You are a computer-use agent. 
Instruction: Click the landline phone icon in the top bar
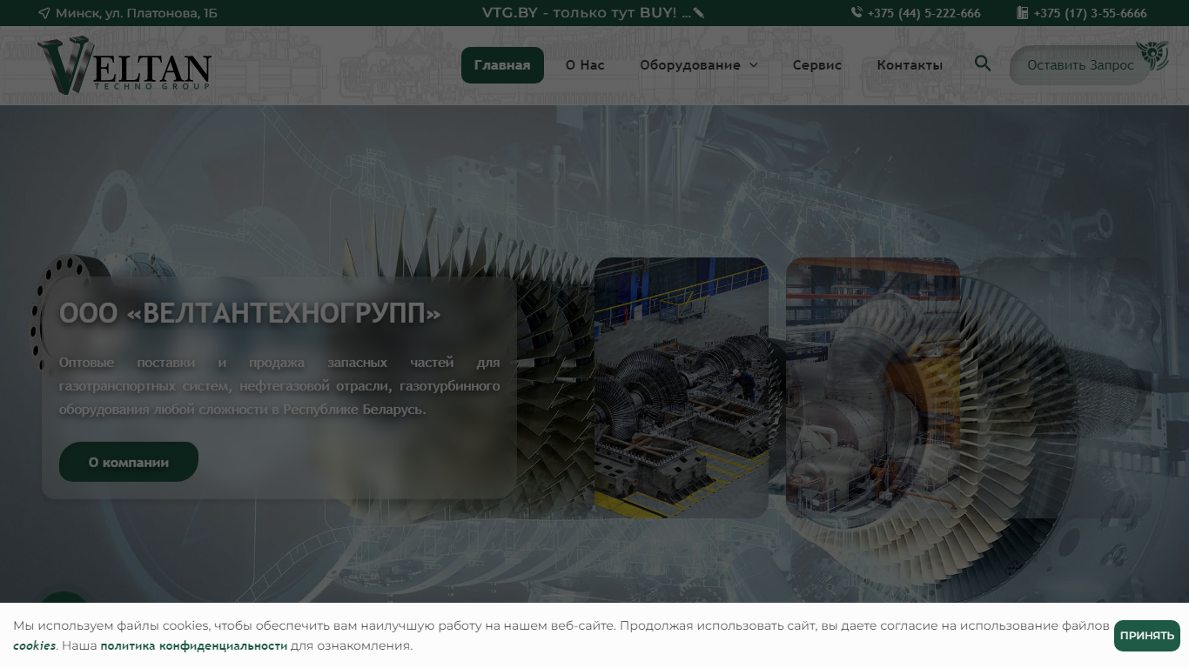point(1022,13)
